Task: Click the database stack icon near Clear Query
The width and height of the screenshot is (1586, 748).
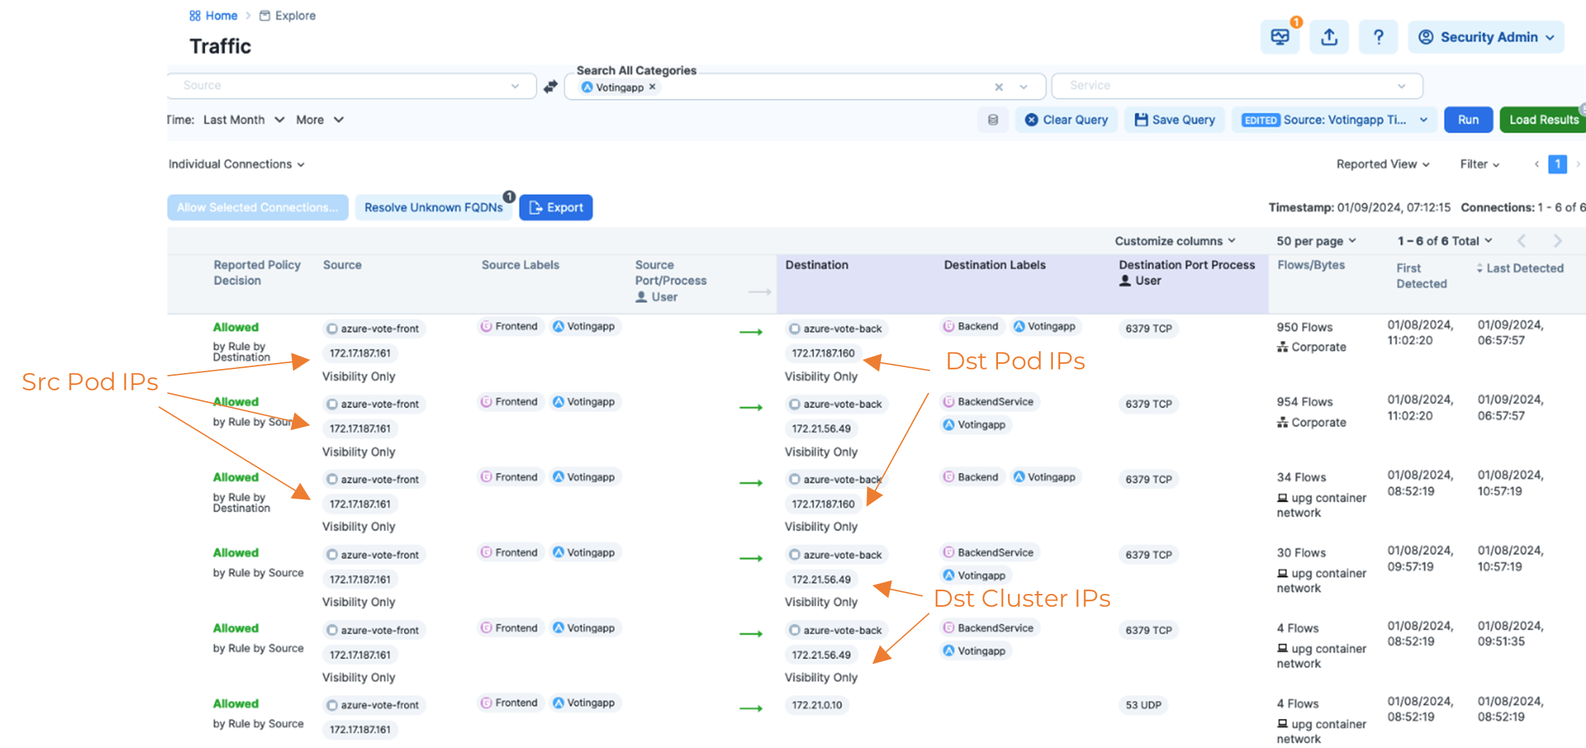Action: tap(993, 120)
